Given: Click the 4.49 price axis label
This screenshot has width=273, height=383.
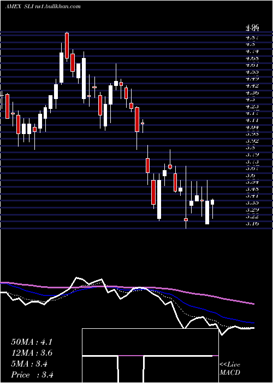Looking at the screenshot, I should (252, 79).
